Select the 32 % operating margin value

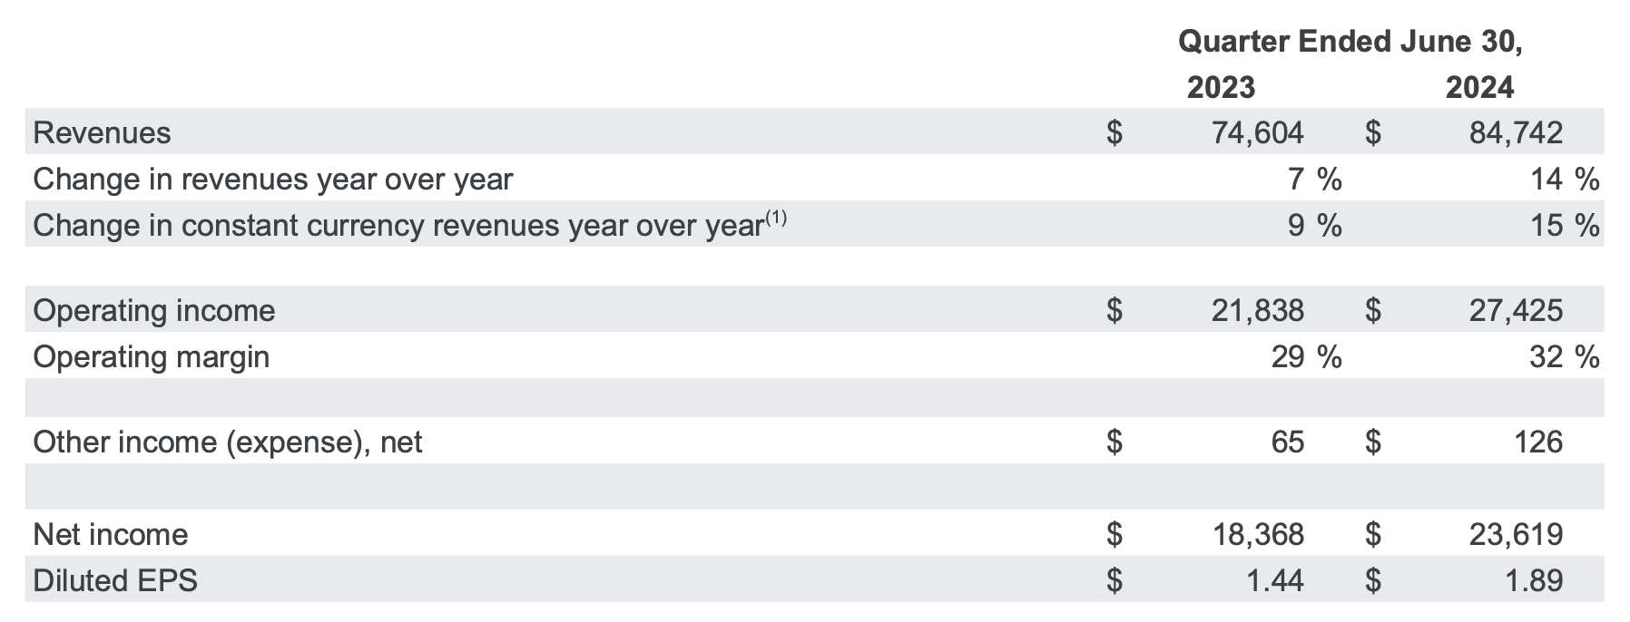click(x=1564, y=357)
